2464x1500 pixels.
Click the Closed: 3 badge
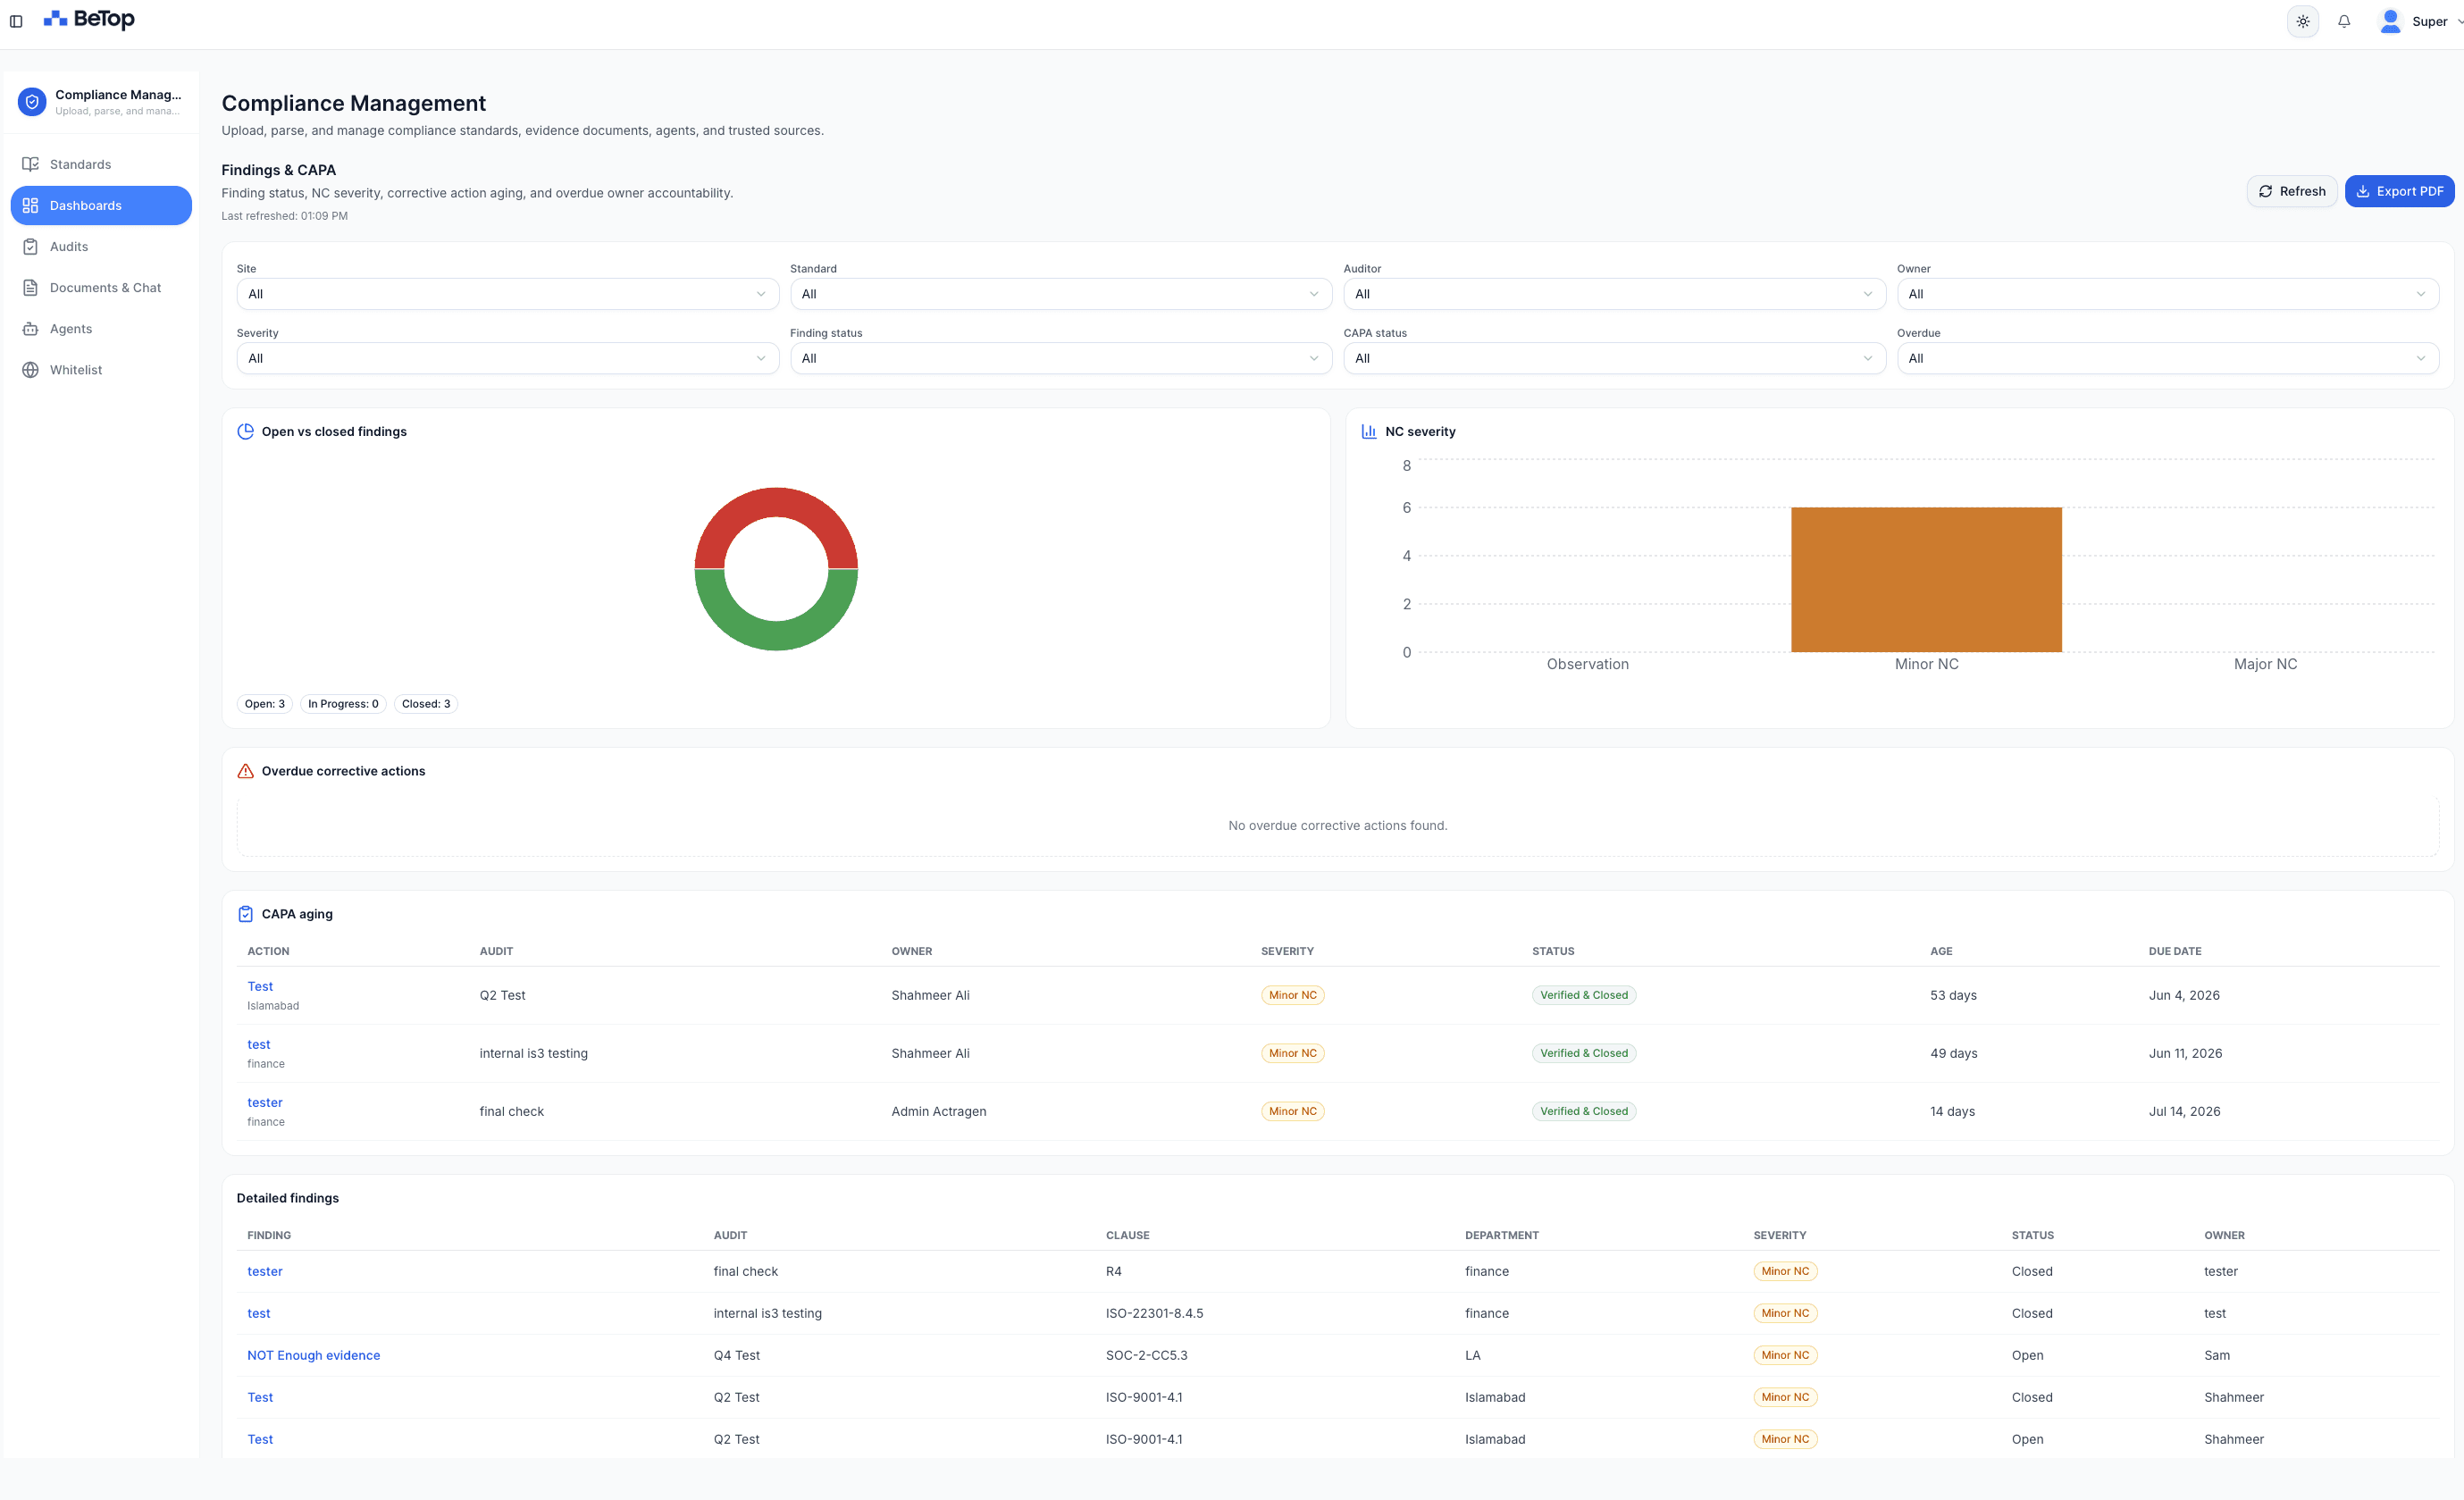coord(426,704)
